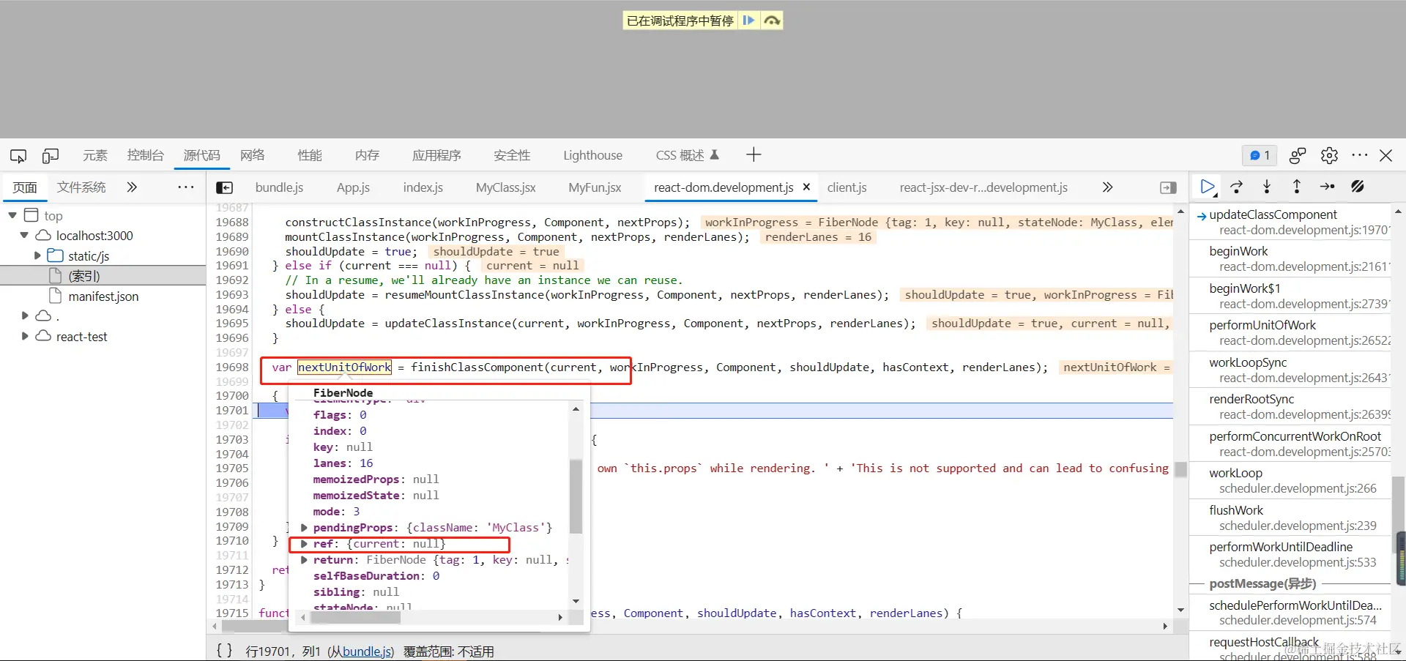Click the Step icon

point(1327,187)
